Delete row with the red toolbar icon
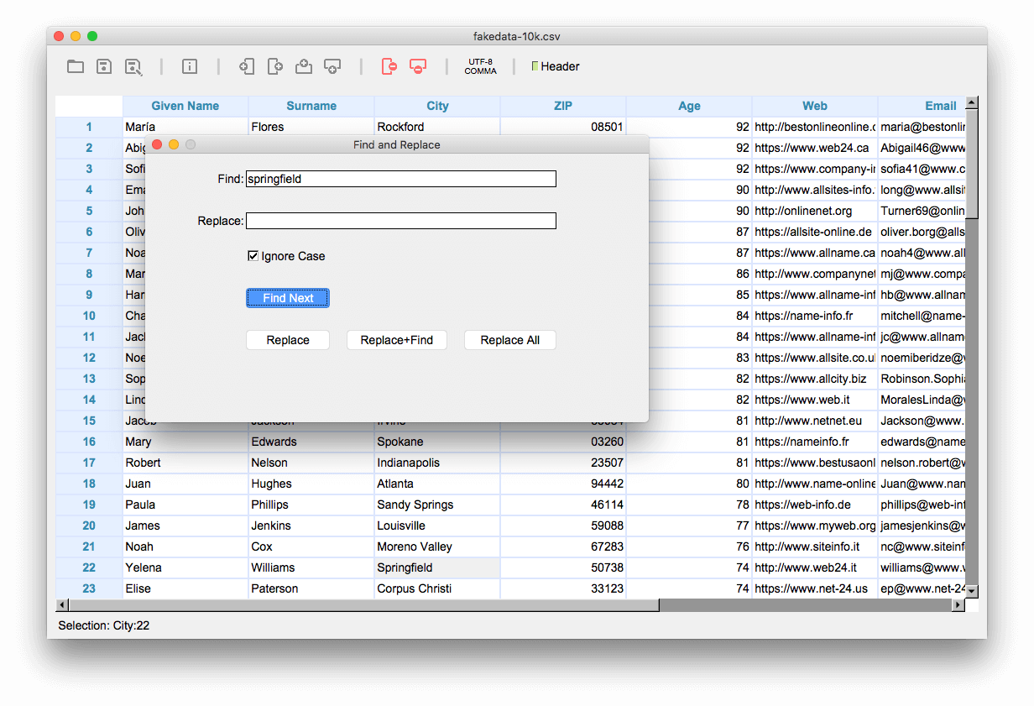This screenshot has width=1034, height=706. coord(417,66)
